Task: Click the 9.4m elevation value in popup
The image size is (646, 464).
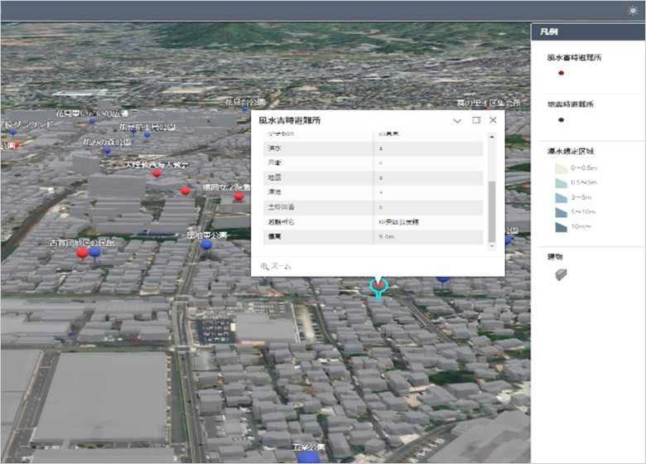Action: pos(386,237)
